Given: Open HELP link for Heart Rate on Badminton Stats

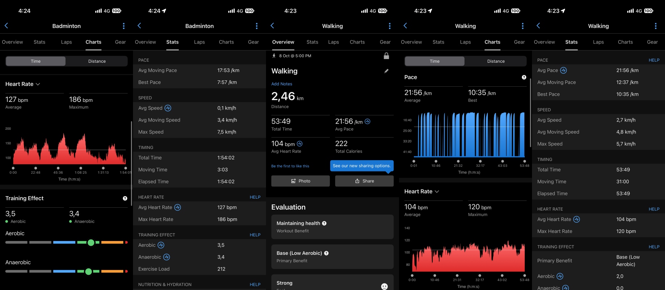Looking at the screenshot, I should (x=255, y=197).
